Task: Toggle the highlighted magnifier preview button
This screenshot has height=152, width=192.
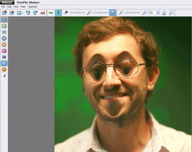Action: pyautogui.click(x=113, y=13)
